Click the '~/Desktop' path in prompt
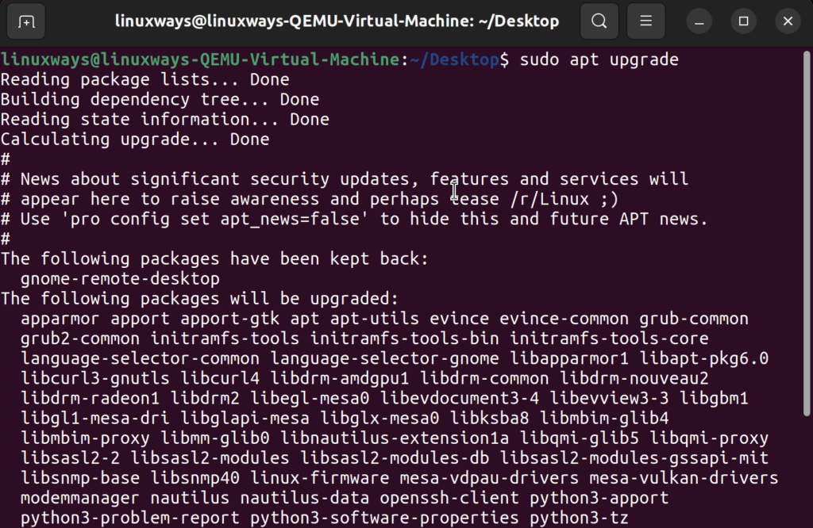Screen dimensions: 813x528 click(454, 59)
